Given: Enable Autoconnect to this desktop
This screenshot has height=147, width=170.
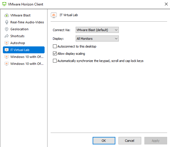Looking at the screenshot, I should click(x=55, y=46).
